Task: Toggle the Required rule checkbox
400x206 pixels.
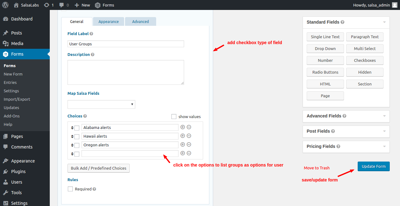Action: [70, 189]
